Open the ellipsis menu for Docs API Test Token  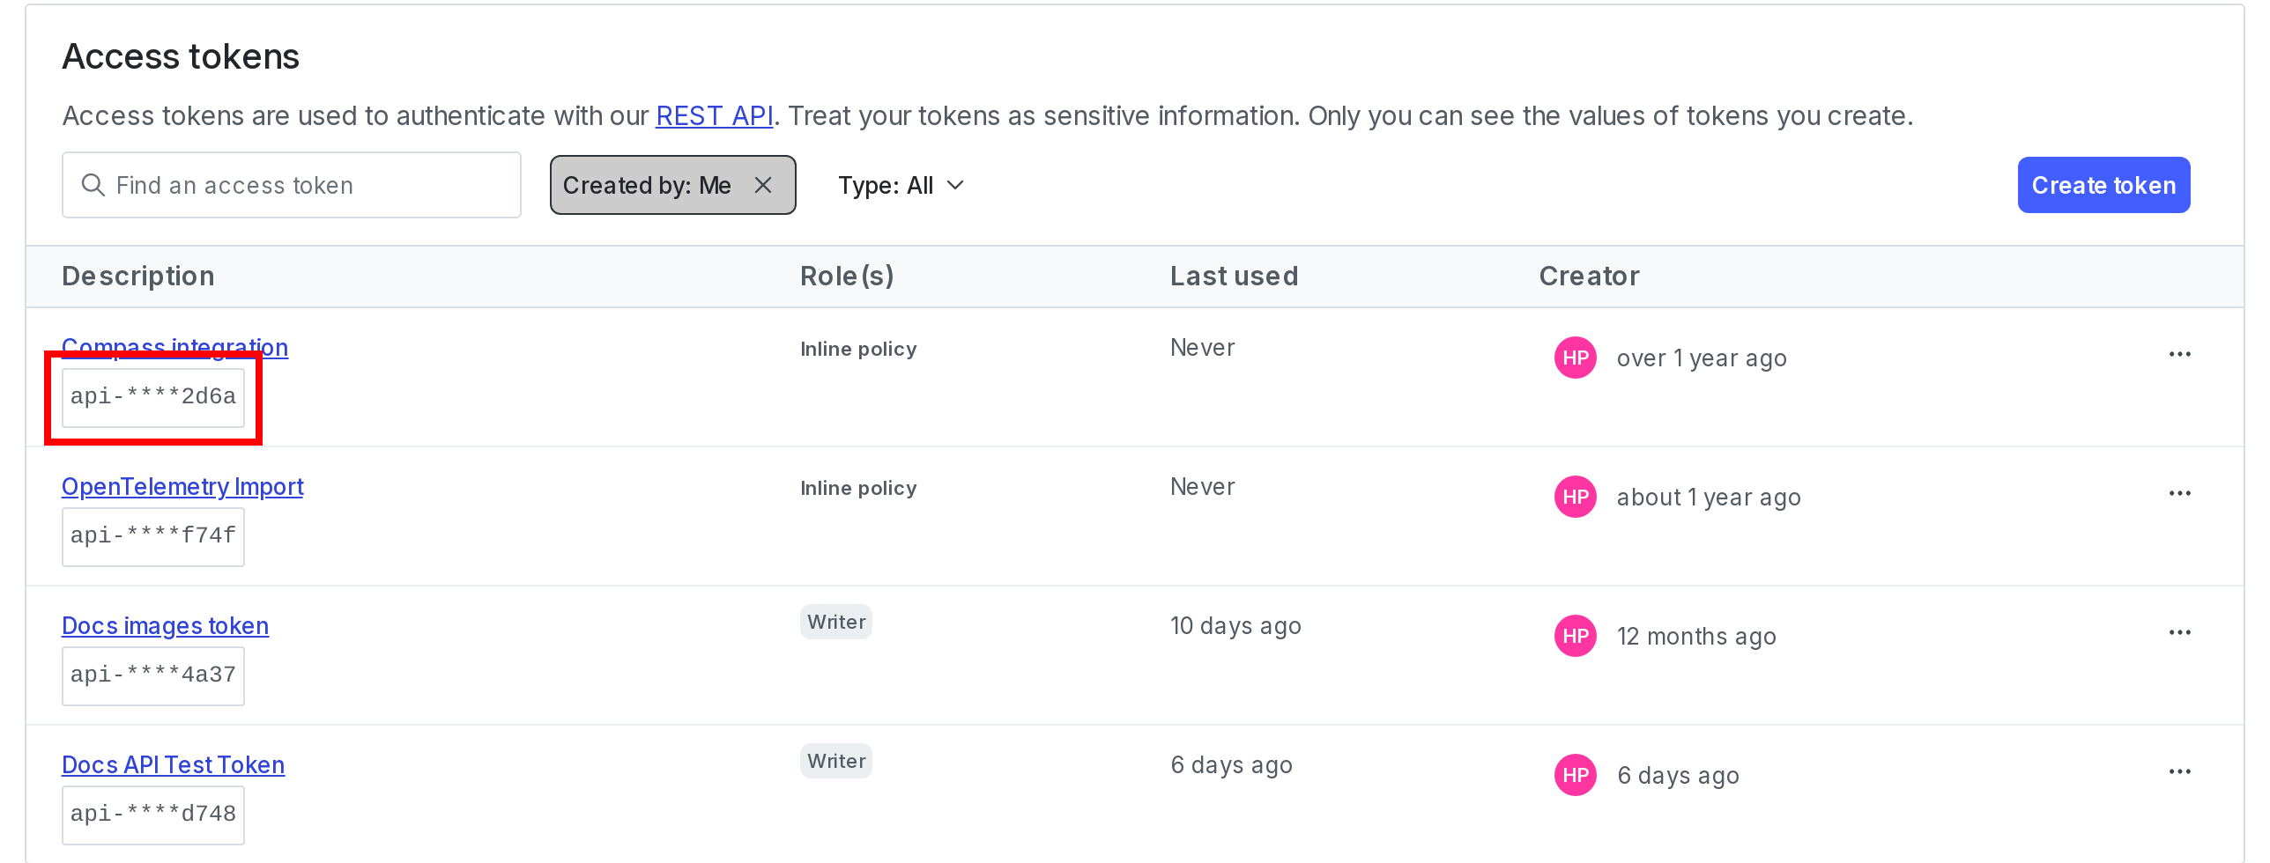pyautogui.click(x=2179, y=771)
